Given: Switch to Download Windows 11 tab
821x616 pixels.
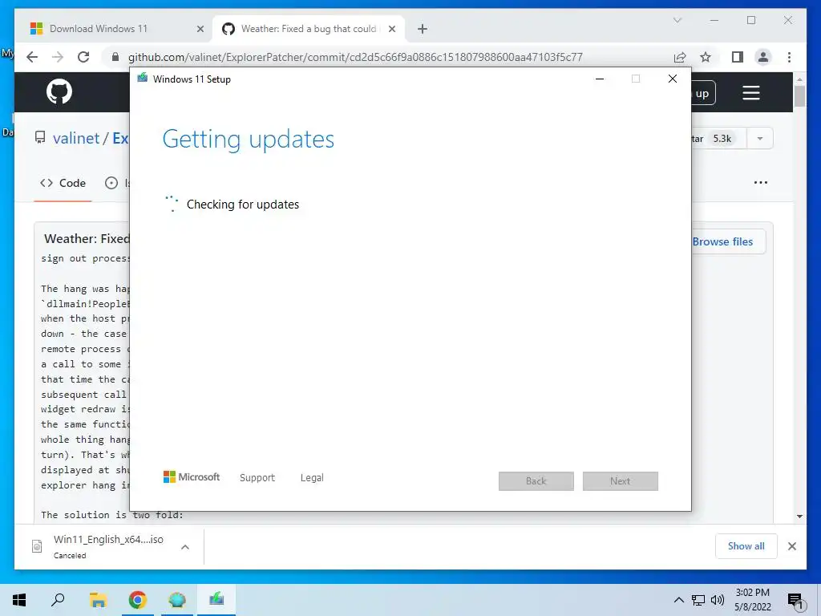Looking at the screenshot, I should (118, 29).
